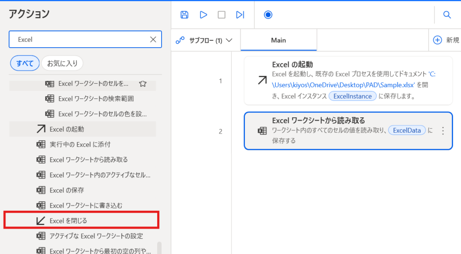Select the すべて filter tab
461x254 pixels.
tap(25, 63)
